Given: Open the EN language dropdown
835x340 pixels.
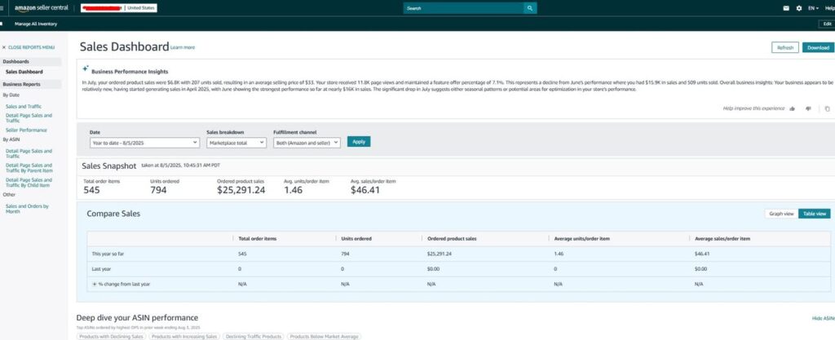Looking at the screenshot, I should pyautogui.click(x=813, y=8).
